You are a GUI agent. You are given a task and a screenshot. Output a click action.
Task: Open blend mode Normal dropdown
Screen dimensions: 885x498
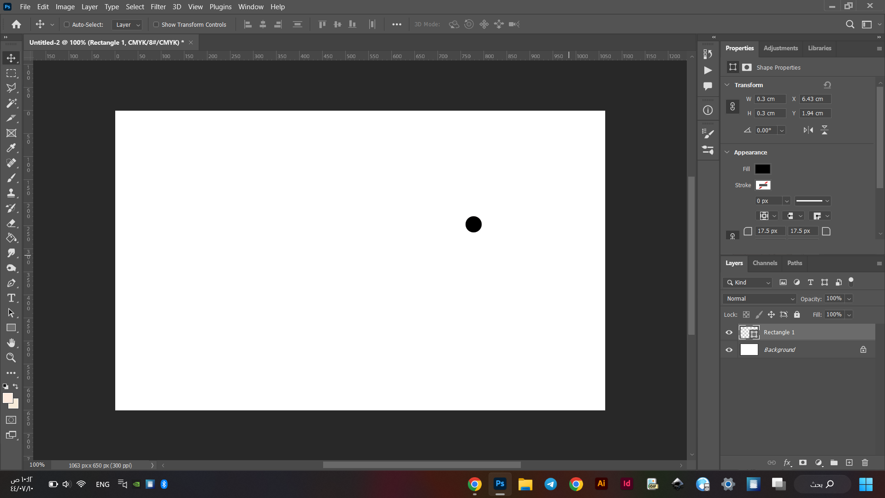pyautogui.click(x=760, y=299)
